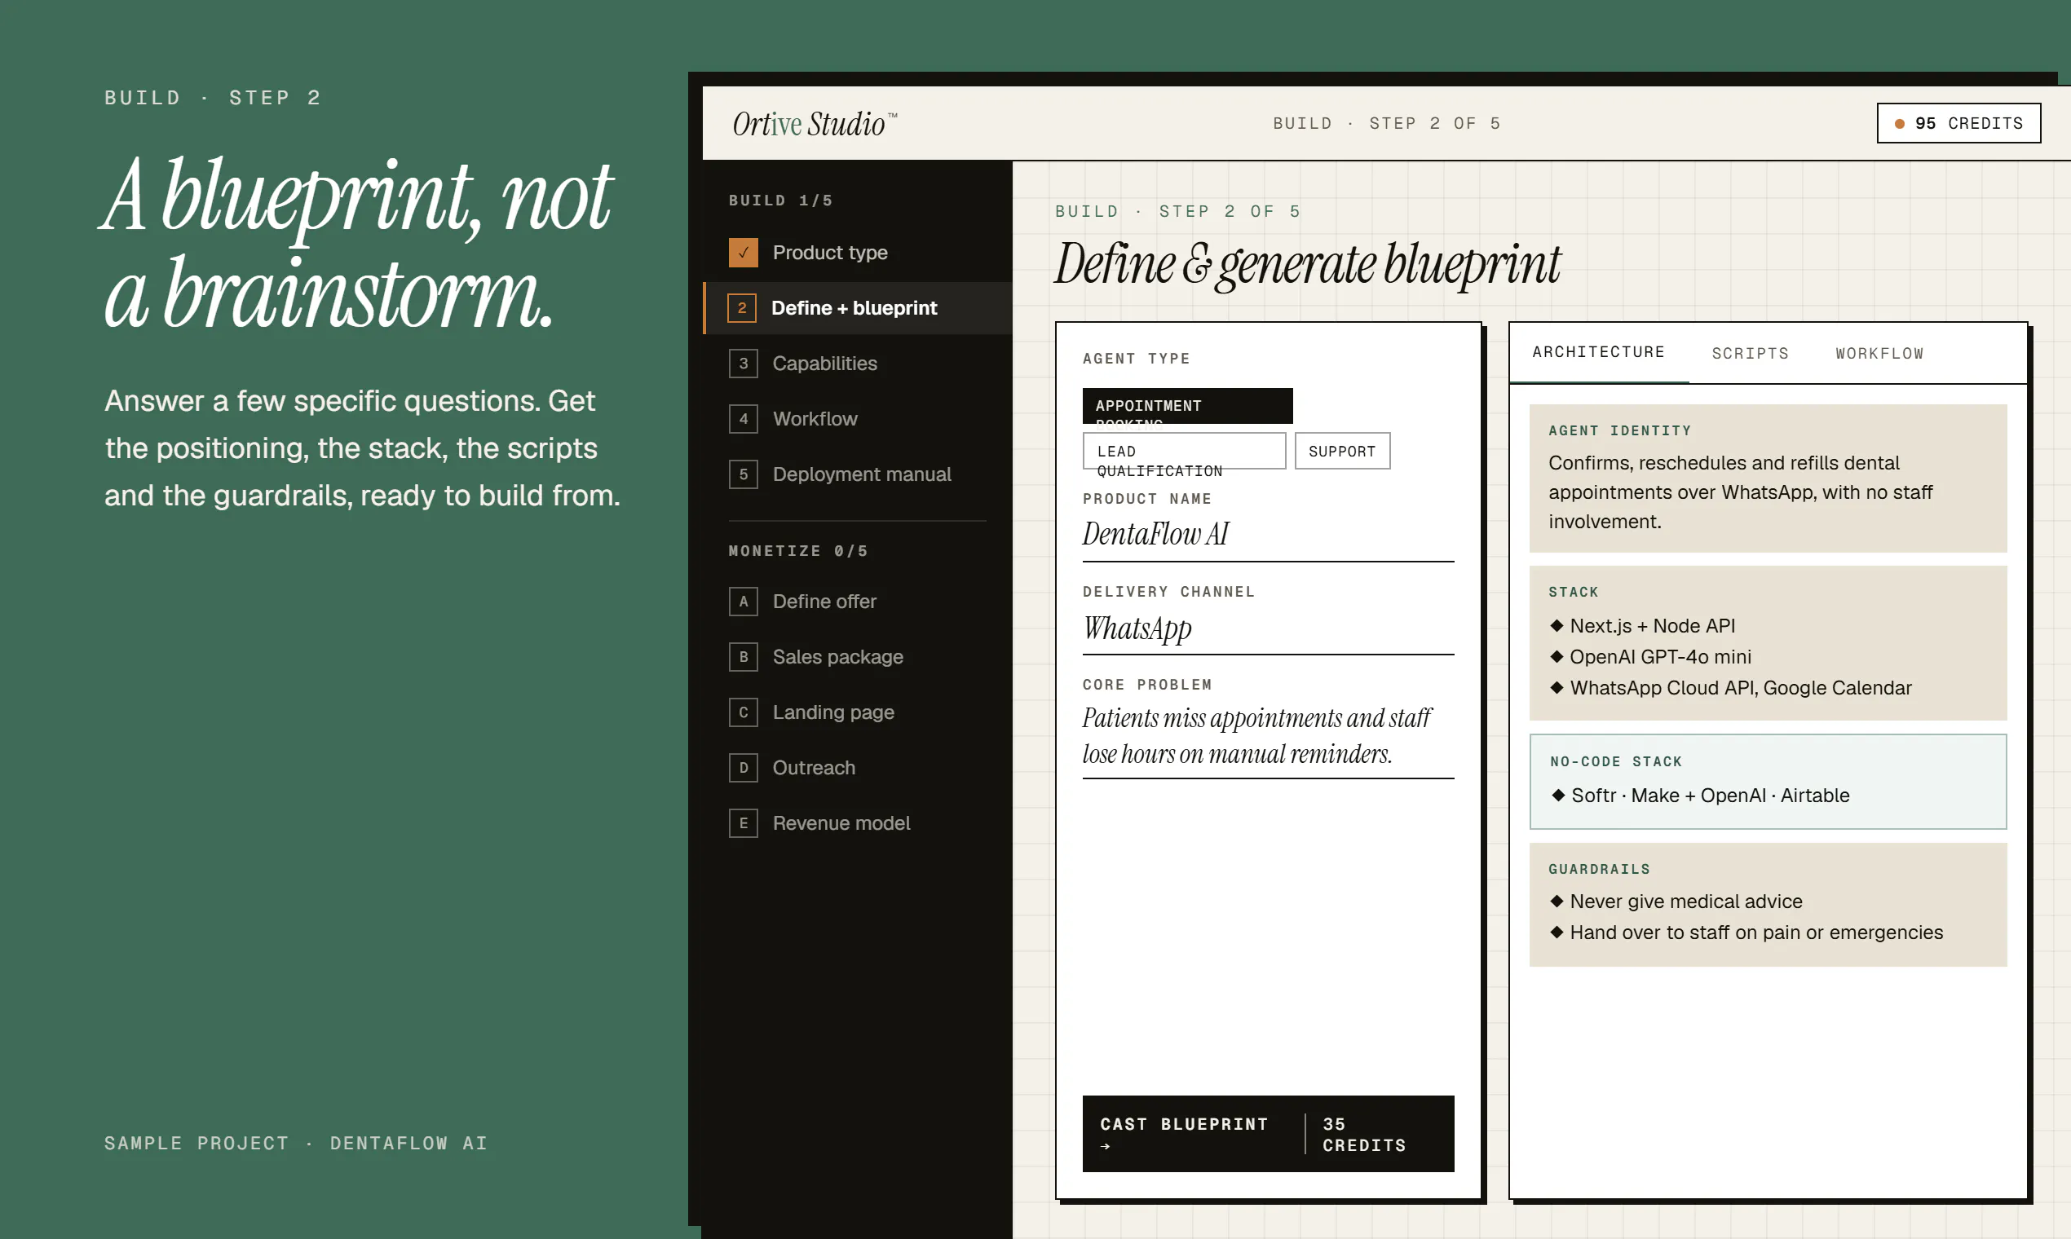Click the Agent Identity card
The height and width of the screenshot is (1239, 2071).
[1767, 478]
